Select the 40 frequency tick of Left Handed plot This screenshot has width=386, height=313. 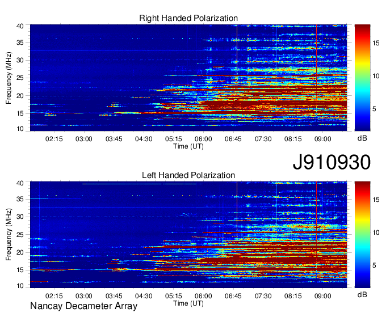click(x=20, y=183)
